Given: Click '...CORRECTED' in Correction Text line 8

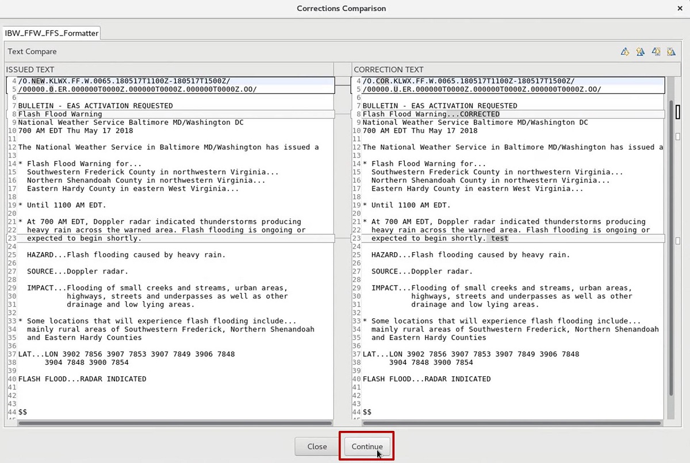Looking at the screenshot, I should (473, 114).
